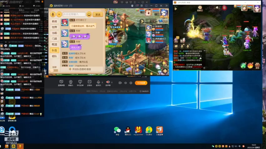This screenshot has height=149, width=266.
Task: Open the smiley emoji picker
Action: 89,14
